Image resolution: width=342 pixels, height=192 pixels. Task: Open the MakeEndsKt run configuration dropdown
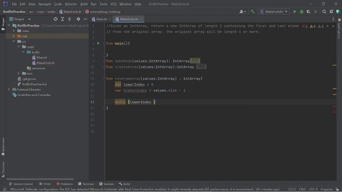pyautogui.click(x=274, y=12)
